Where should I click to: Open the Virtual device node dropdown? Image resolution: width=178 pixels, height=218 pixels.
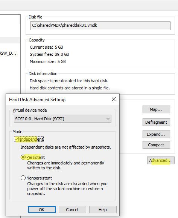[62, 119]
